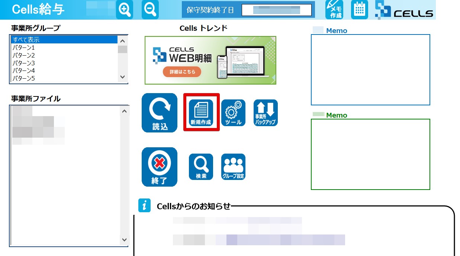Click the 事業所ファイル heading
460x256 pixels.
36,99
